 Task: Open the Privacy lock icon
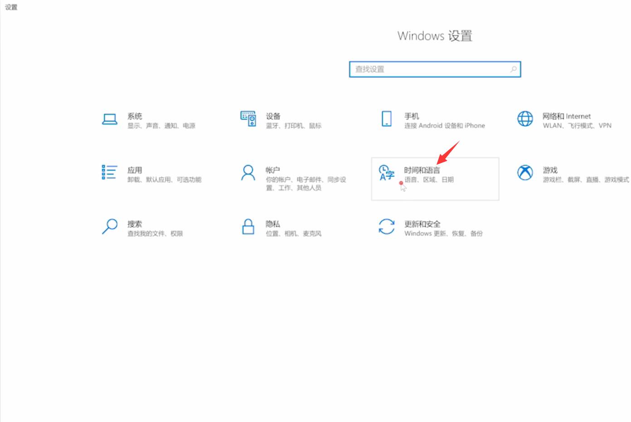248,226
